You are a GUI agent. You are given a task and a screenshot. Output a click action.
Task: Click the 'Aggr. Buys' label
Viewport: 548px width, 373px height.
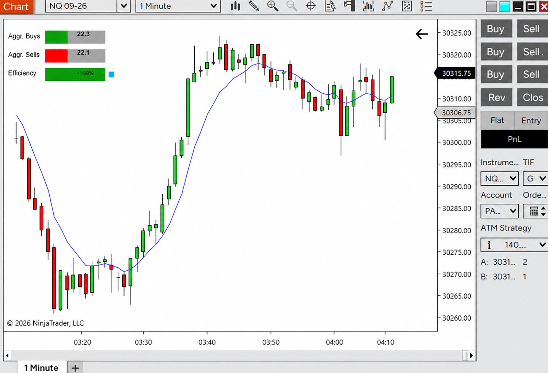[24, 36]
